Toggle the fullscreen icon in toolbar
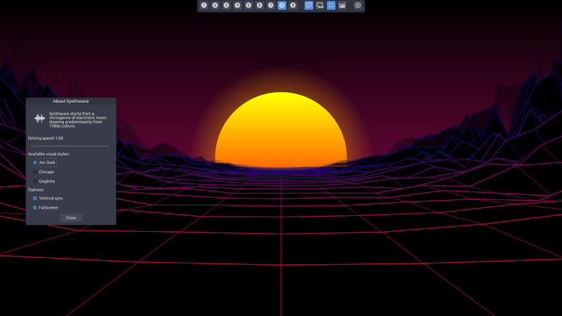 pos(331,5)
